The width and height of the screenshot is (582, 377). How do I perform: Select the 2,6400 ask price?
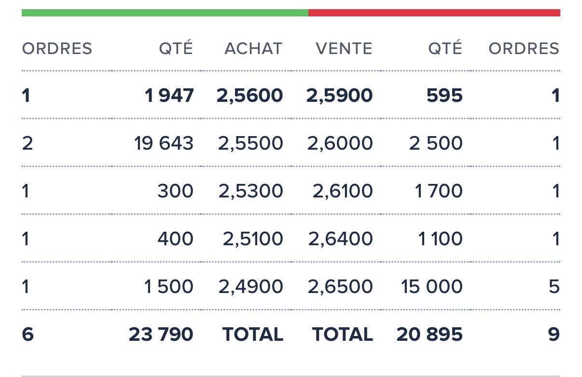pos(340,239)
